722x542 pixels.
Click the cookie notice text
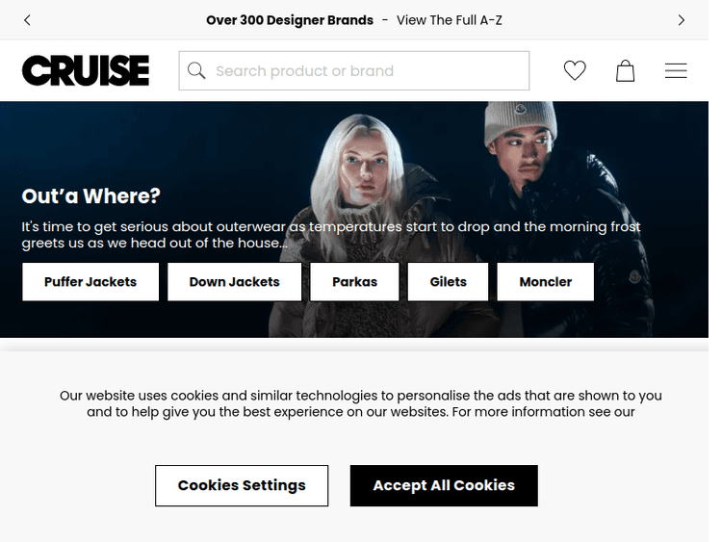coord(361,403)
